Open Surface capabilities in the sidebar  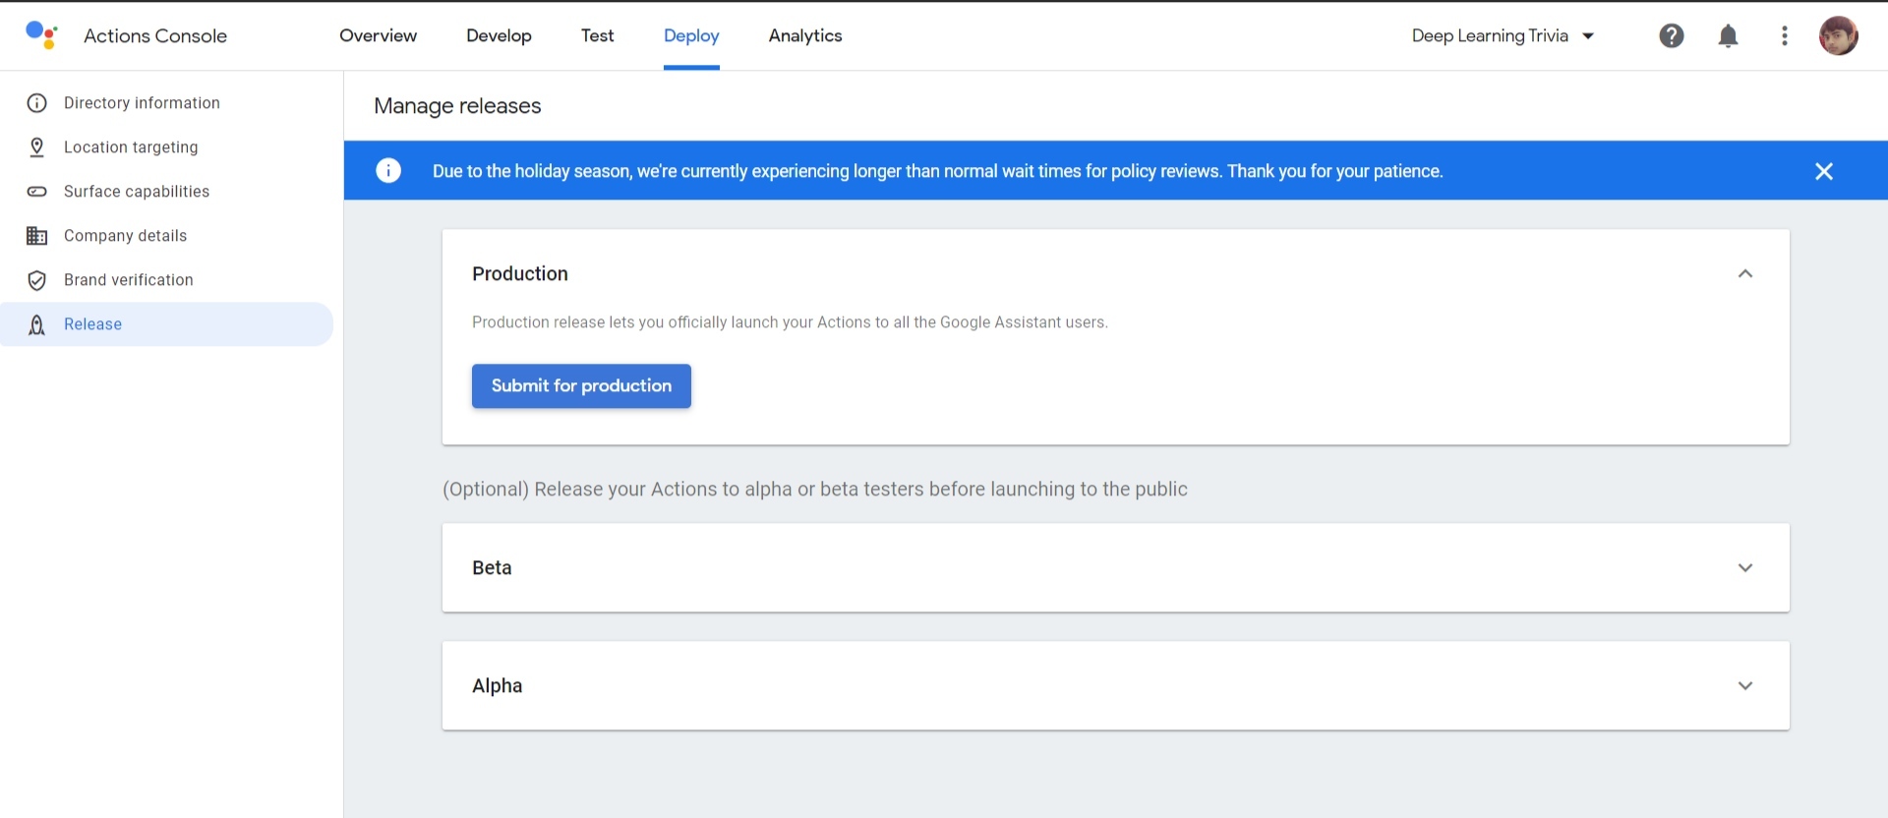click(x=137, y=192)
